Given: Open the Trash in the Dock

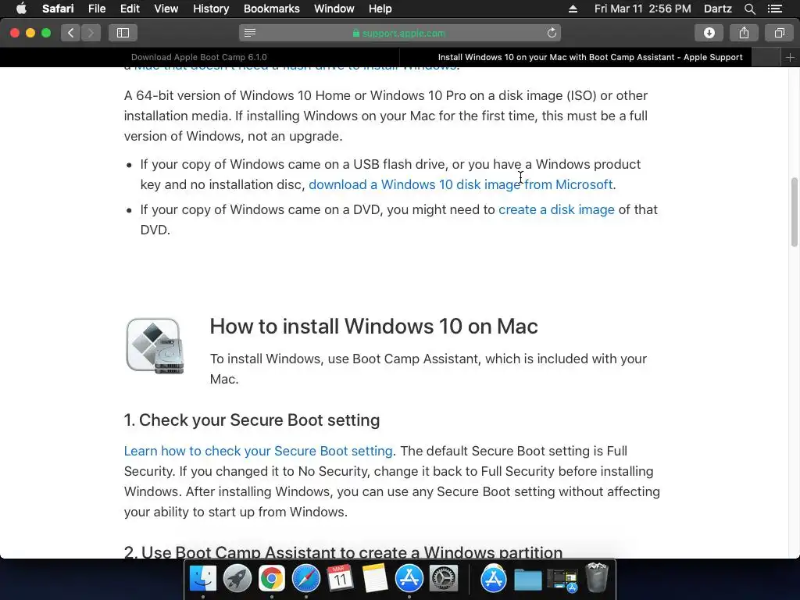Looking at the screenshot, I should (x=596, y=579).
